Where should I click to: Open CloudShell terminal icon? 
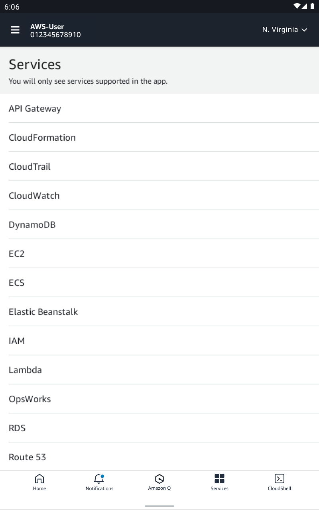[280, 479]
